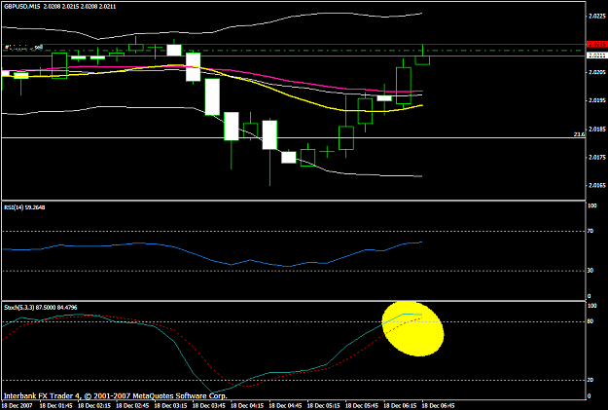Click the 18 Dec 05:45 time label
This screenshot has height=410, width=608.
click(x=361, y=406)
